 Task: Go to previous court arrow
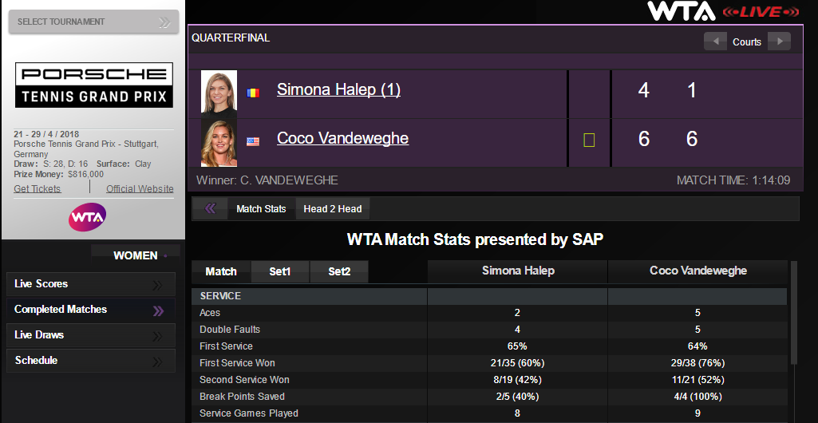coord(715,42)
